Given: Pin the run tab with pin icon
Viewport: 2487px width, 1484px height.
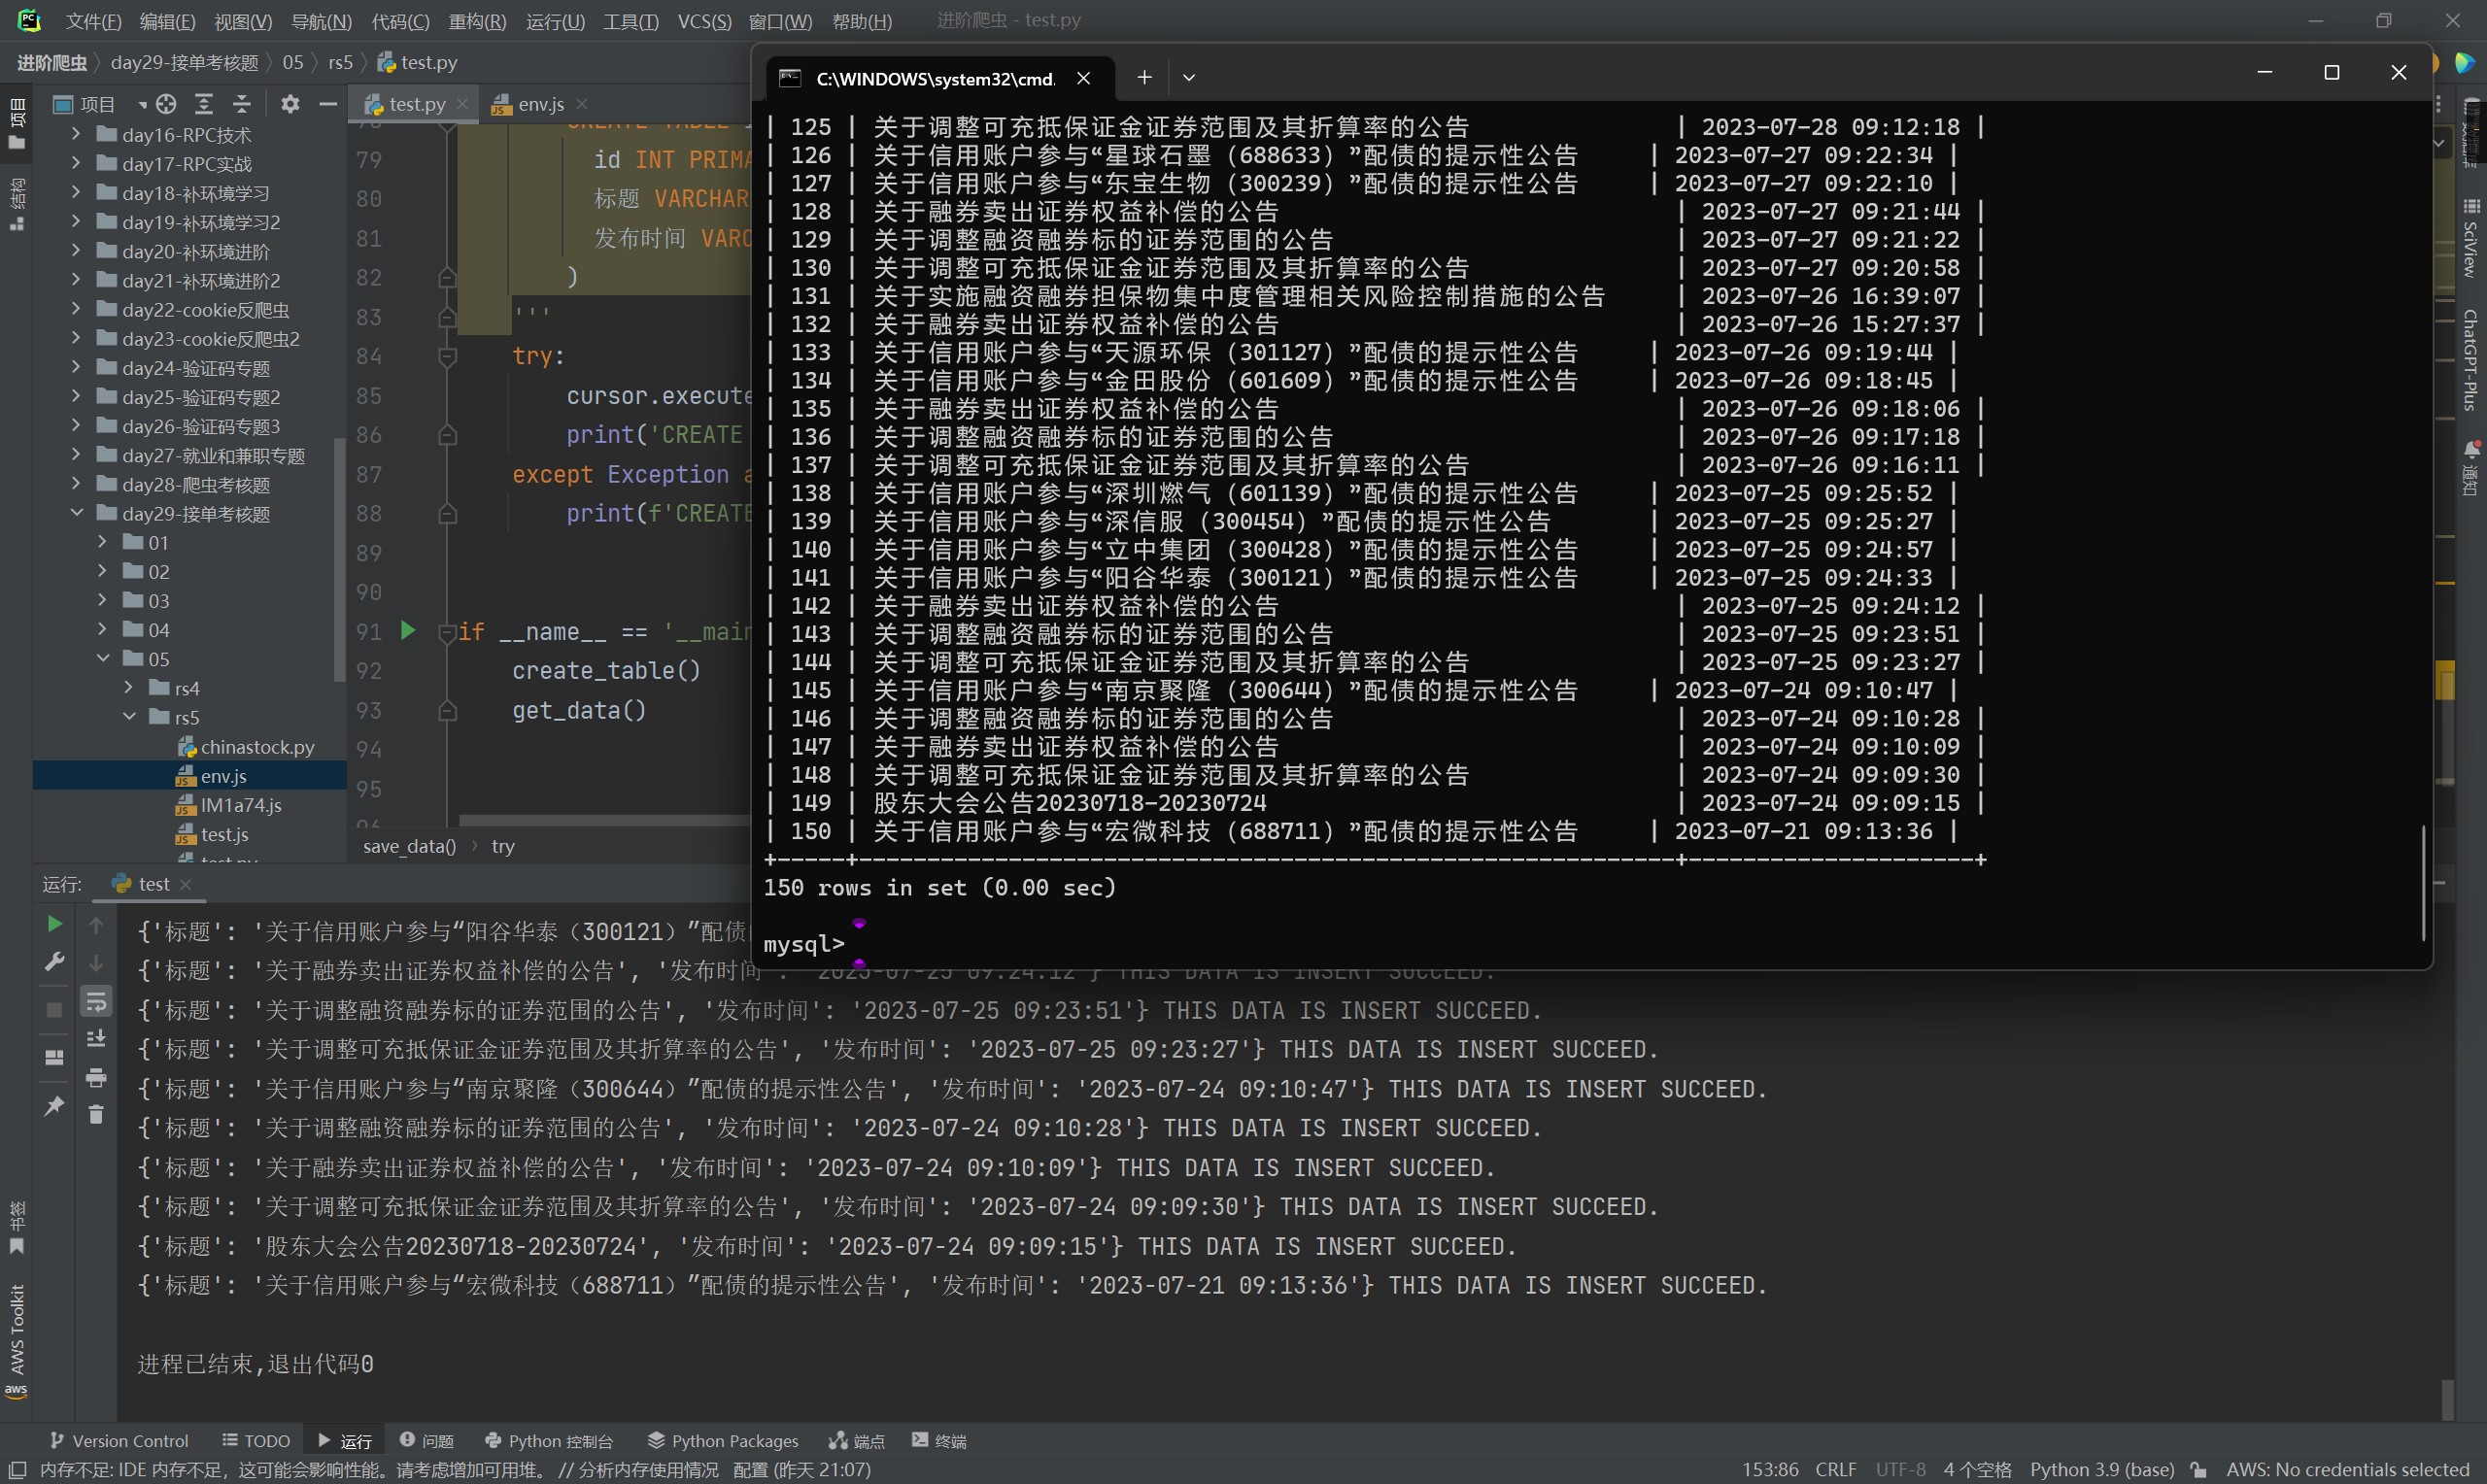Looking at the screenshot, I should (54, 1106).
